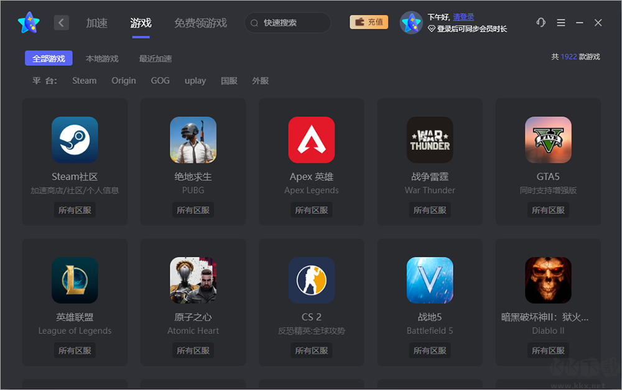Click the 原子之心 title
Screen dimensions: 622x390
193,317
